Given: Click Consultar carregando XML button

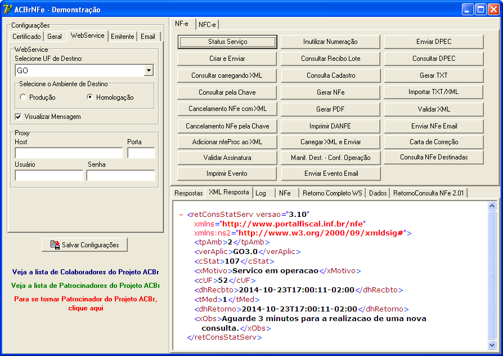Looking at the screenshot, I should 227,75.
